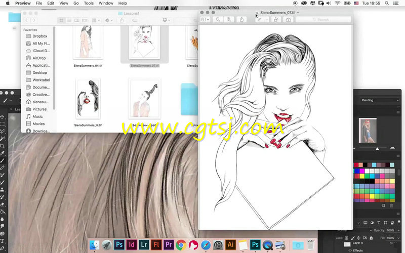Select the Eyedropper tool
Image resolution: width=405 pixels, height=253 pixels.
3,153
